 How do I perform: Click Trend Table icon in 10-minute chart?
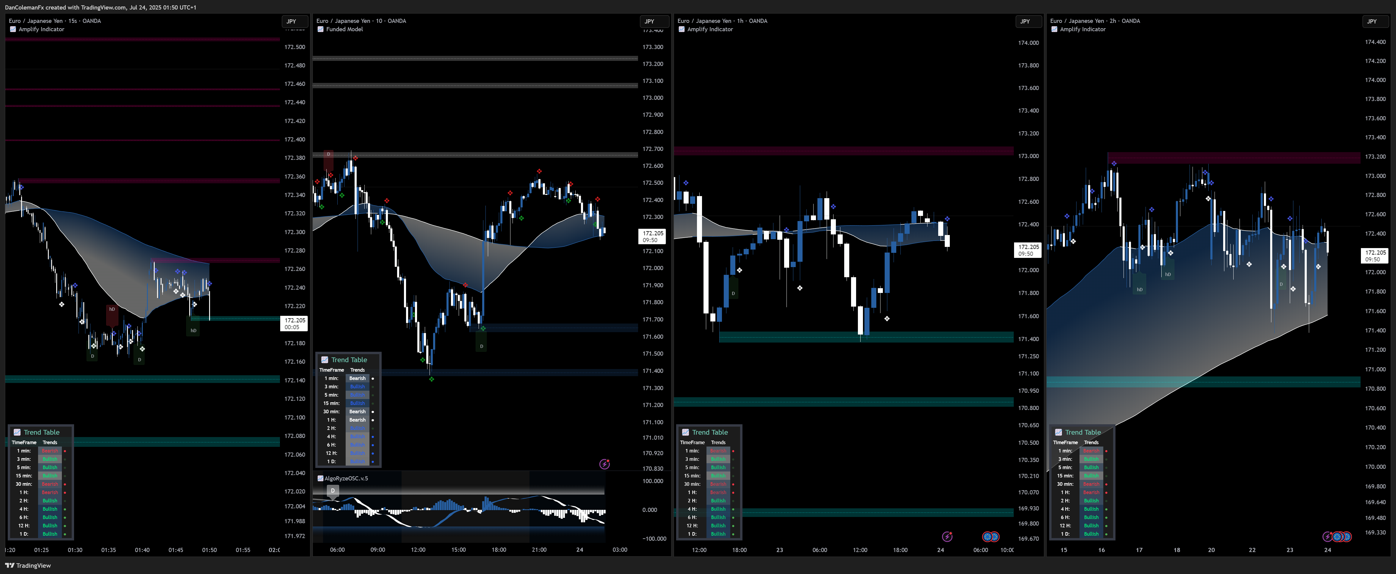[325, 359]
